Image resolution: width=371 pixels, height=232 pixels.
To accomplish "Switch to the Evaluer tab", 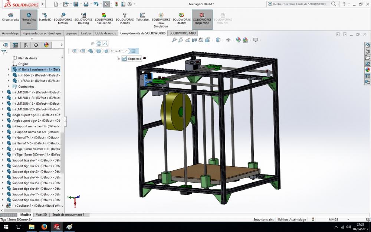I will pyautogui.click(x=86, y=33).
